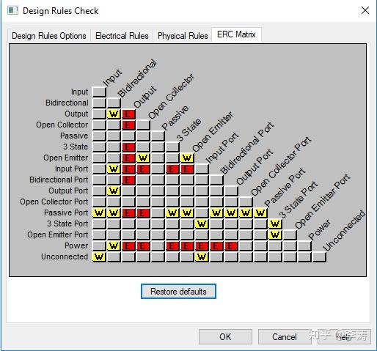Toggle Power row, Bidirectional column W cell
377x351 pixels.
[x=114, y=246]
